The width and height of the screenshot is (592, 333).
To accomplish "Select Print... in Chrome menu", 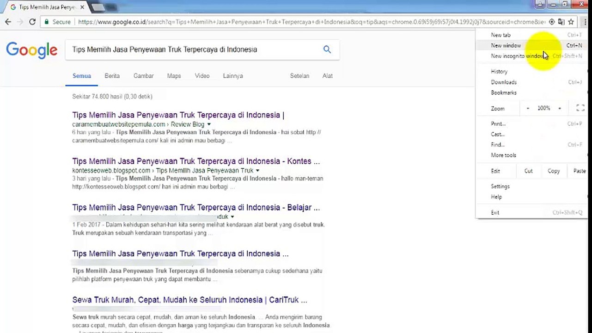I will [531, 124].
